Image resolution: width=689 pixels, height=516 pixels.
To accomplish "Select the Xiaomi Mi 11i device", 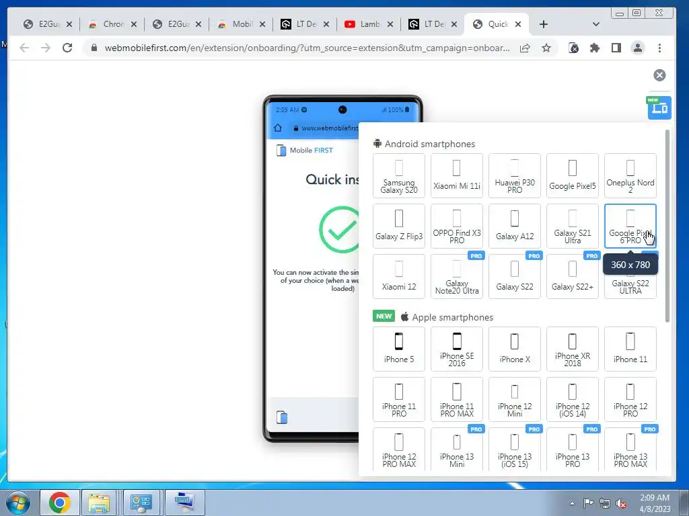I will pos(457,175).
